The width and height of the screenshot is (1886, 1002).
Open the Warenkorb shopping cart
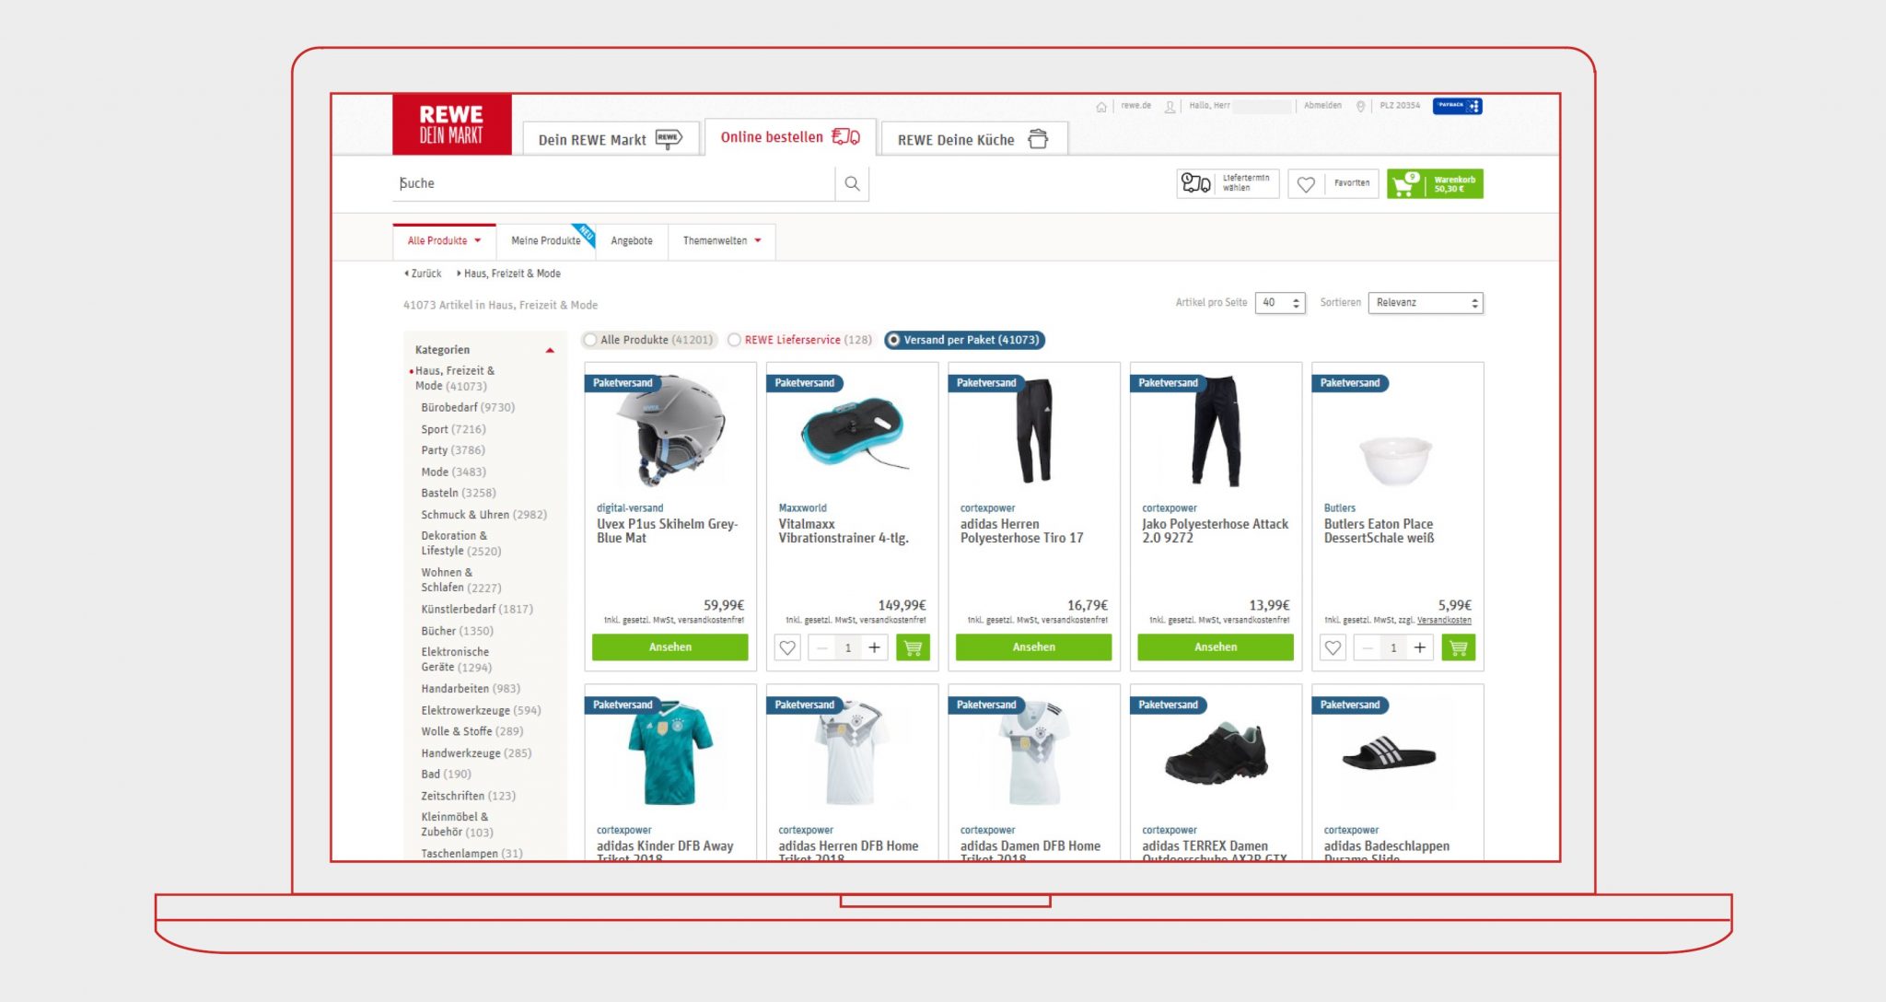1435,184
